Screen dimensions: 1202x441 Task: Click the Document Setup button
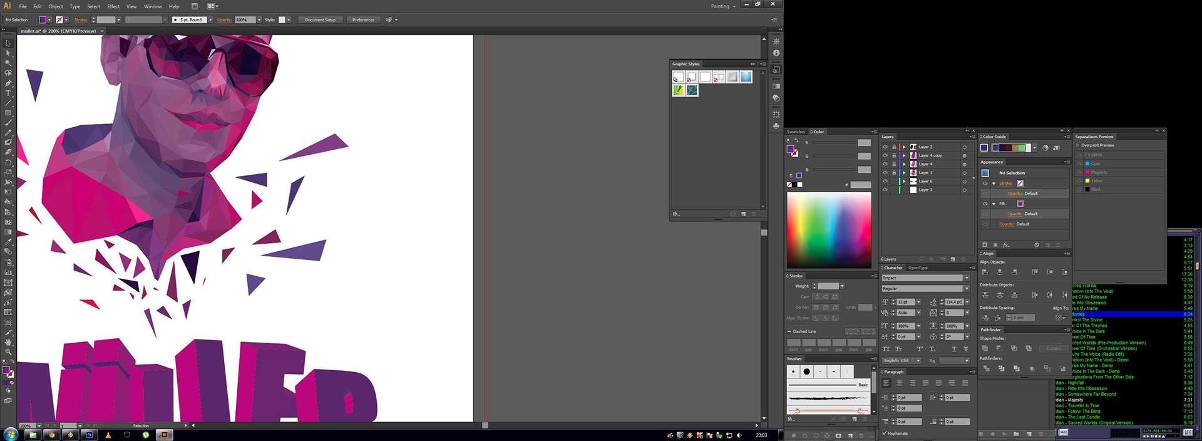pos(320,20)
